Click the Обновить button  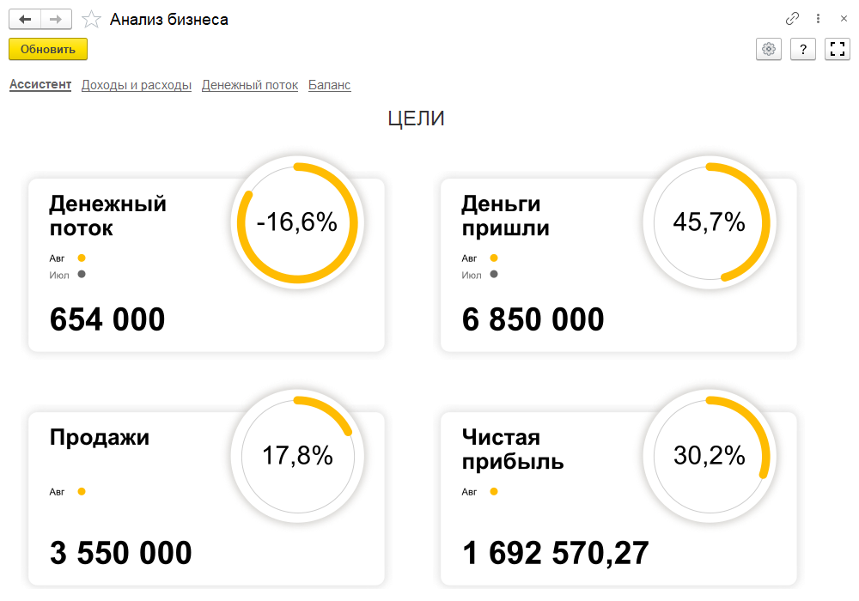pos(48,49)
